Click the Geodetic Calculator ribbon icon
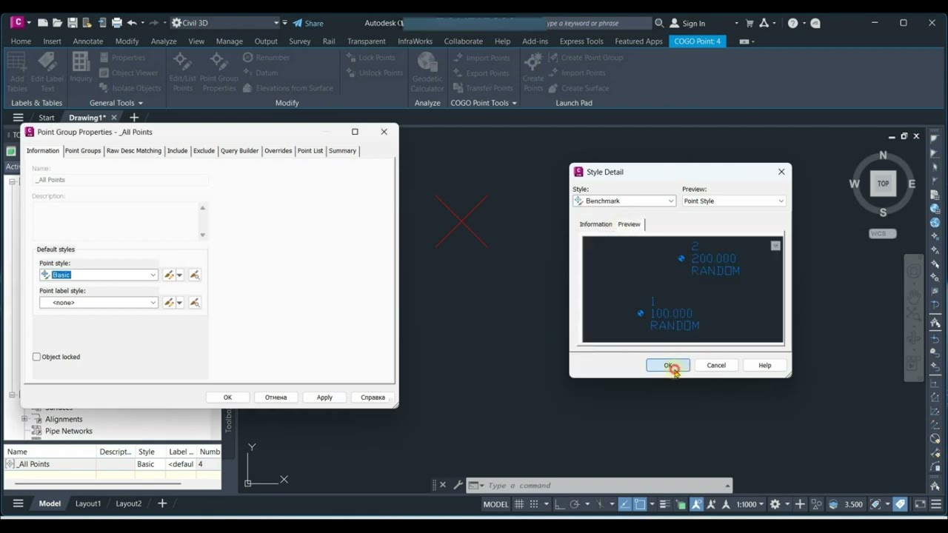 (427, 73)
